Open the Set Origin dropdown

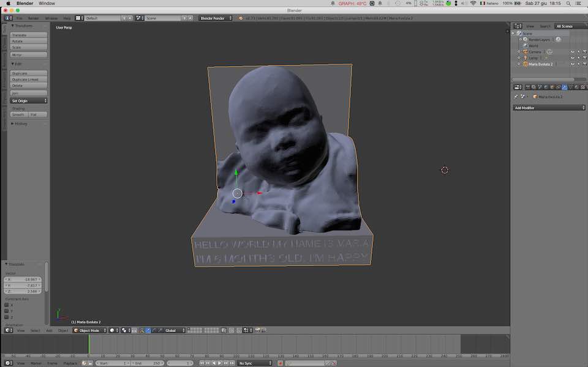tap(29, 101)
